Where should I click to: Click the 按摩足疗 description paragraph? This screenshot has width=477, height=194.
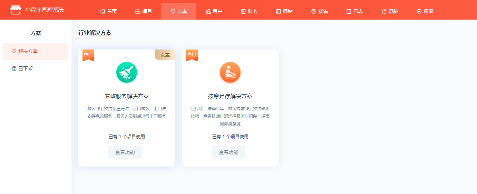230,116
